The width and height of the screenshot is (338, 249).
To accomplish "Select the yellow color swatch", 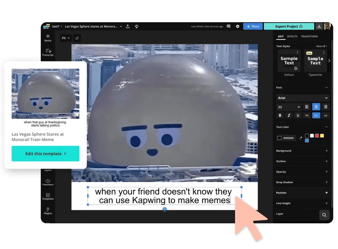I will 322,136.
